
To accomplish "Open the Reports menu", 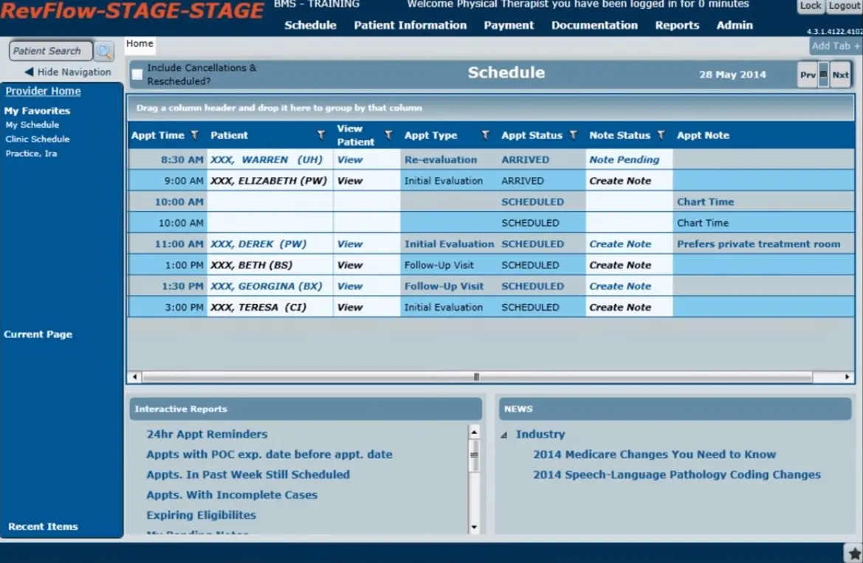I will [x=676, y=25].
